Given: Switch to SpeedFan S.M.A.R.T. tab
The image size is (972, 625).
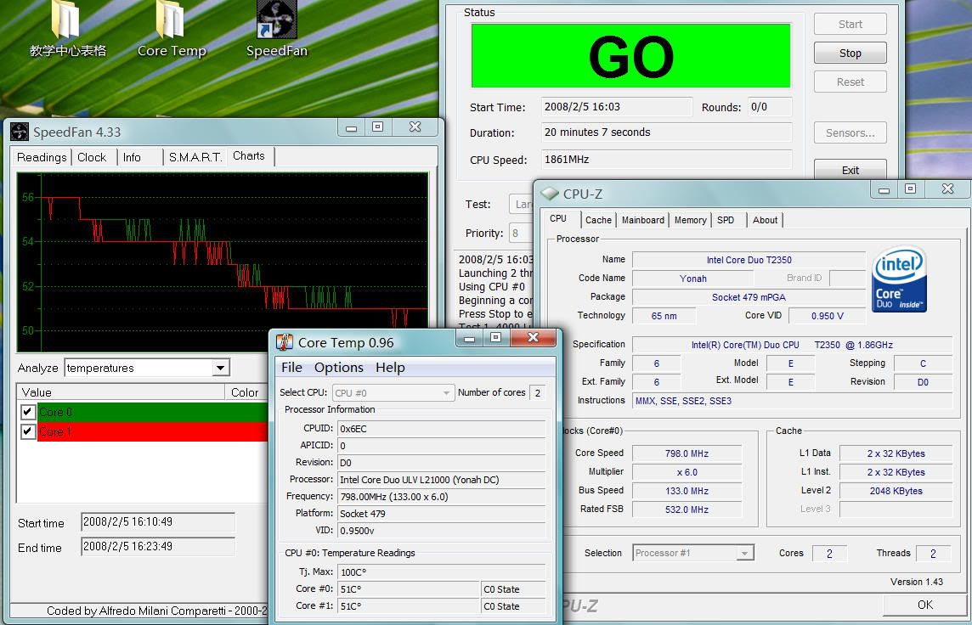Looking at the screenshot, I should pos(195,157).
